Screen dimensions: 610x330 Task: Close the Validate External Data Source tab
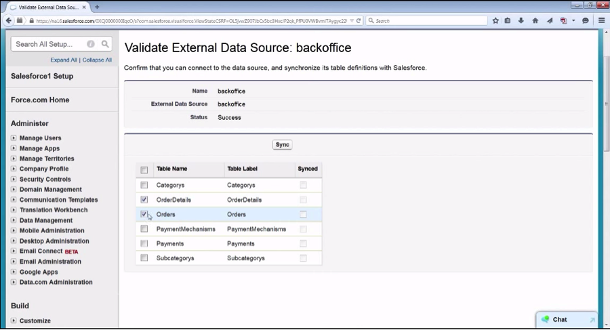(84, 7)
